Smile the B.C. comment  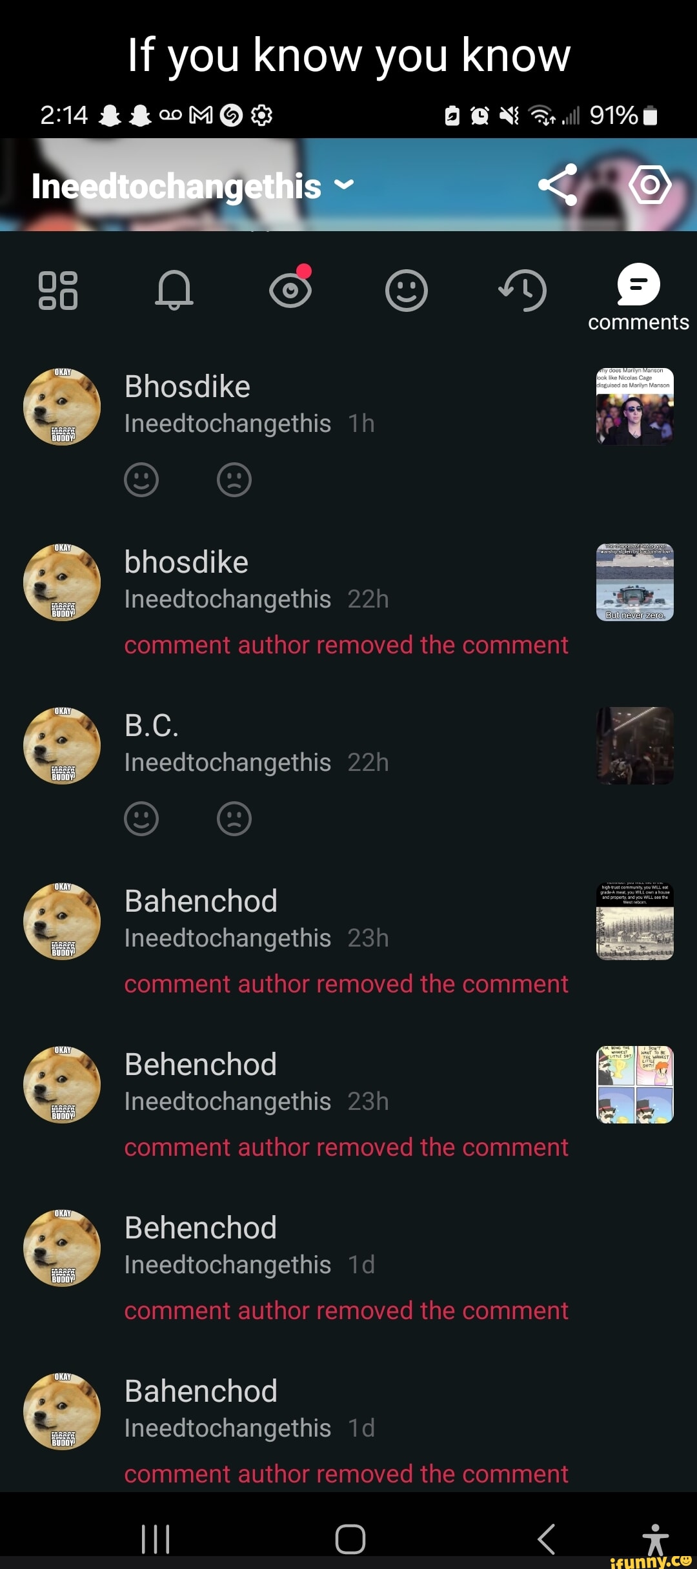(141, 819)
